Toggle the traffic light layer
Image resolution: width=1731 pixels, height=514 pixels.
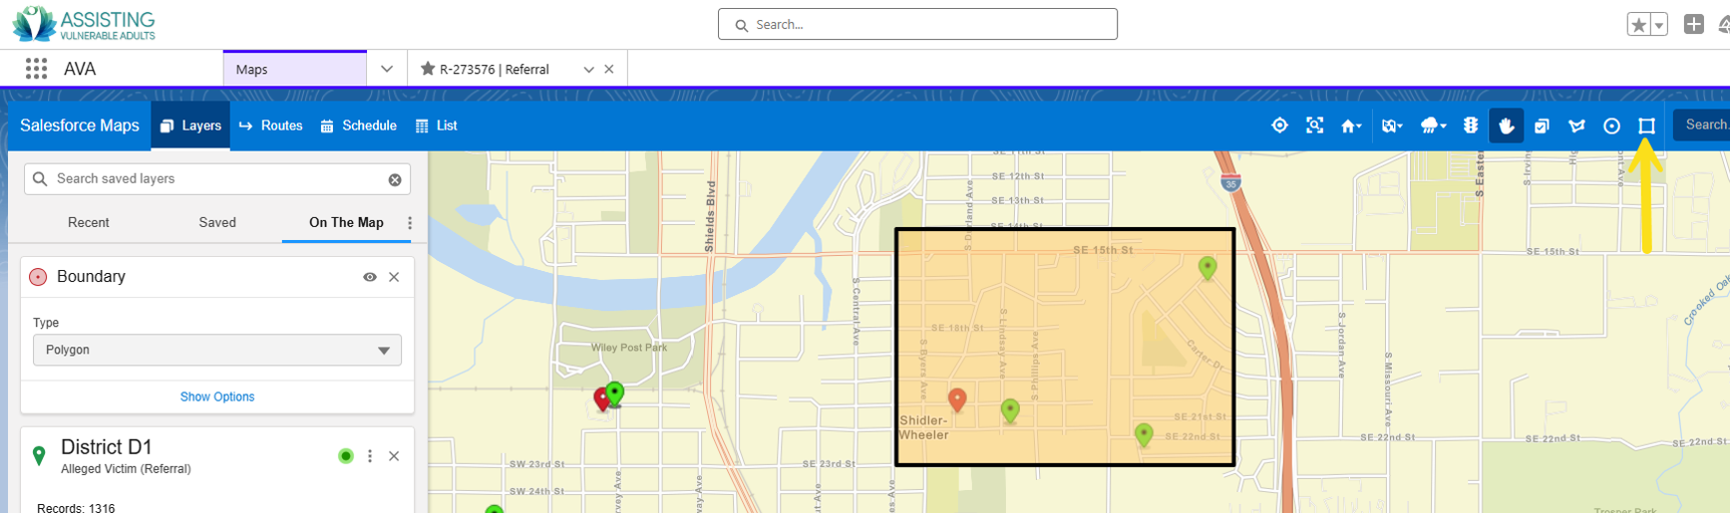click(1471, 126)
